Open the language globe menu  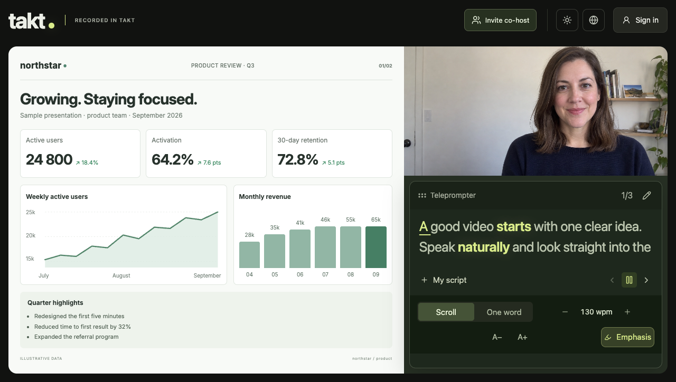click(594, 20)
